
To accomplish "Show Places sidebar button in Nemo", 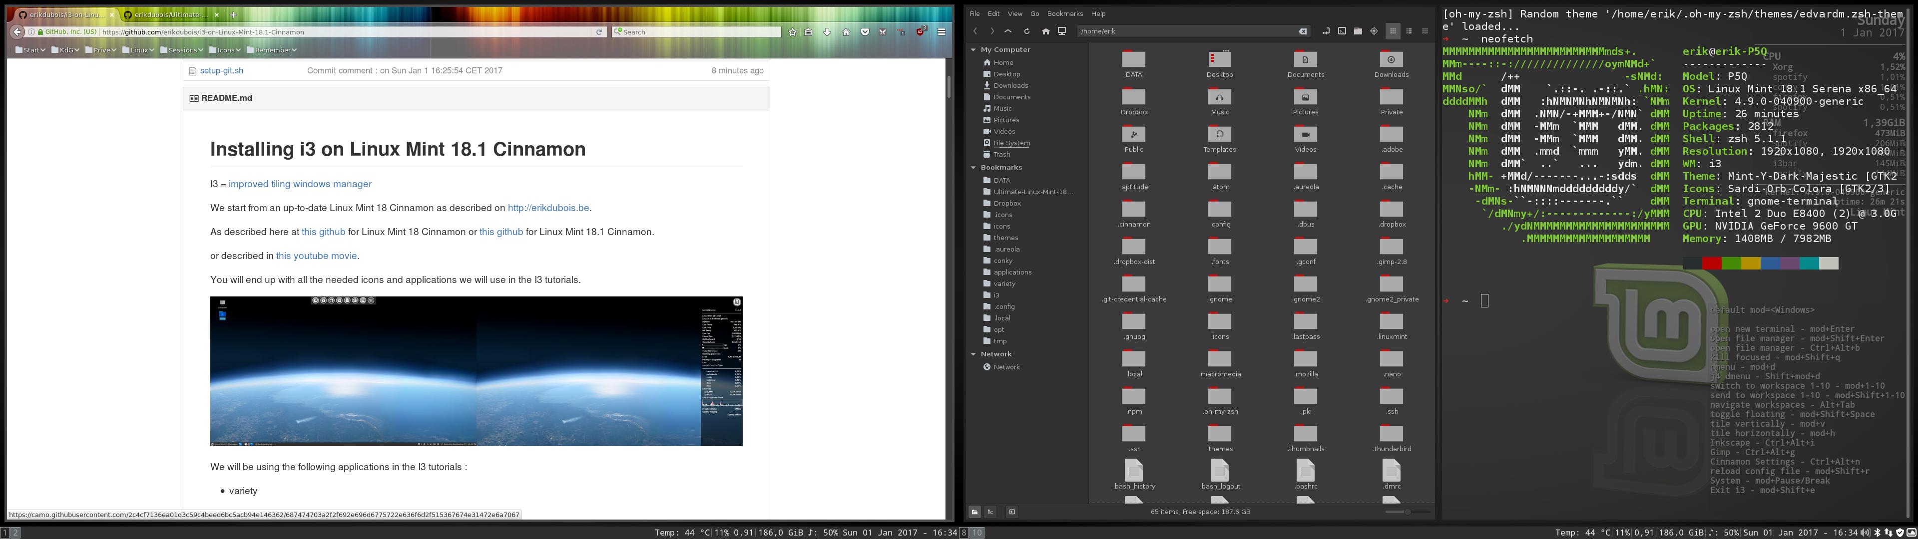I will [974, 512].
